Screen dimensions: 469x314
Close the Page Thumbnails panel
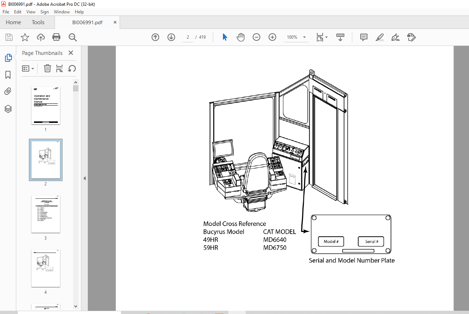click(x=71, y=53)
